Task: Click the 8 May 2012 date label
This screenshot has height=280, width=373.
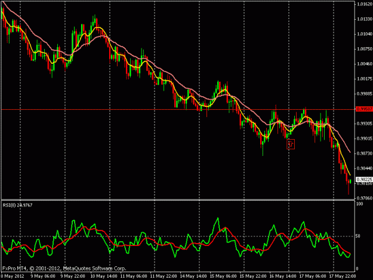Action: (x=13, y=276)
